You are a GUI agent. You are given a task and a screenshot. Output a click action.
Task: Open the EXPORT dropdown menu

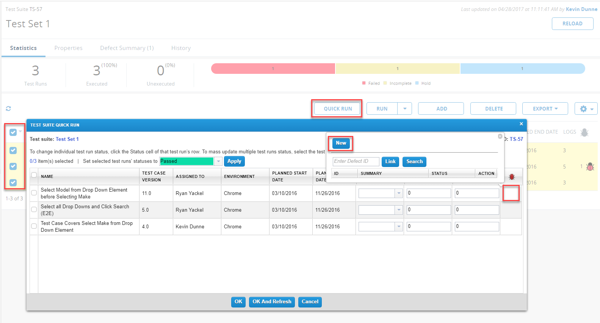tap(545, 109)
